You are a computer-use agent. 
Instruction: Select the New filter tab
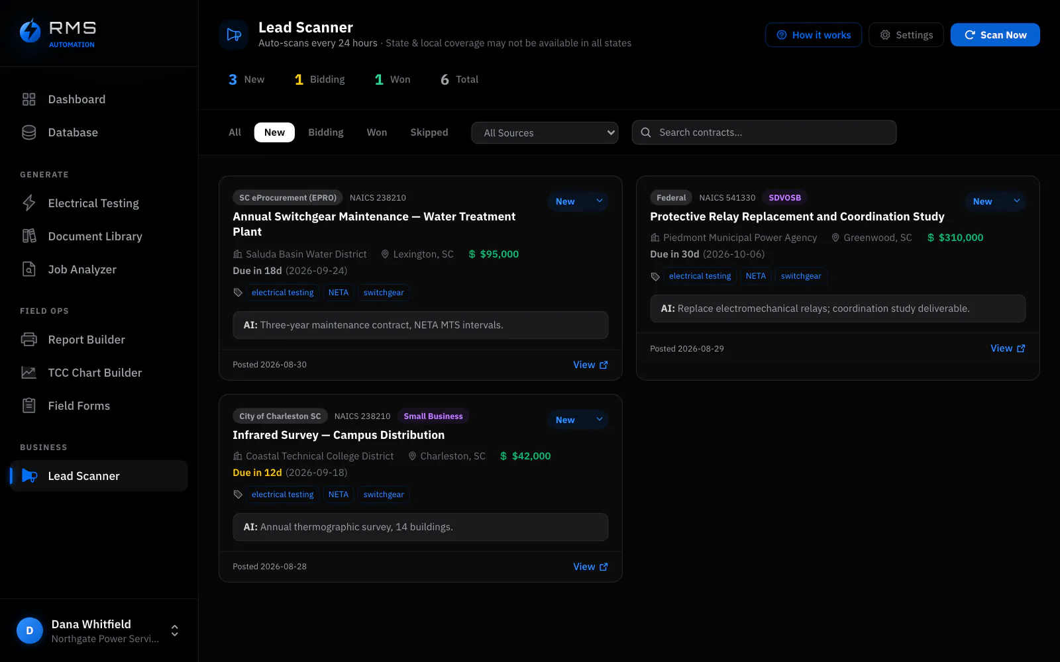274,132
